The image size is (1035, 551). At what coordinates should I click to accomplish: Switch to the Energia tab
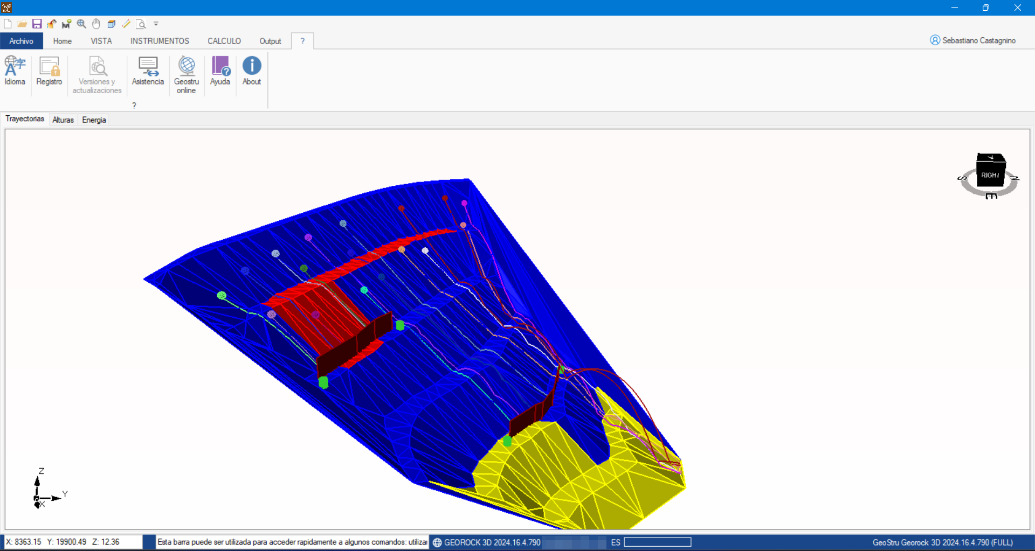click(94, 120)
